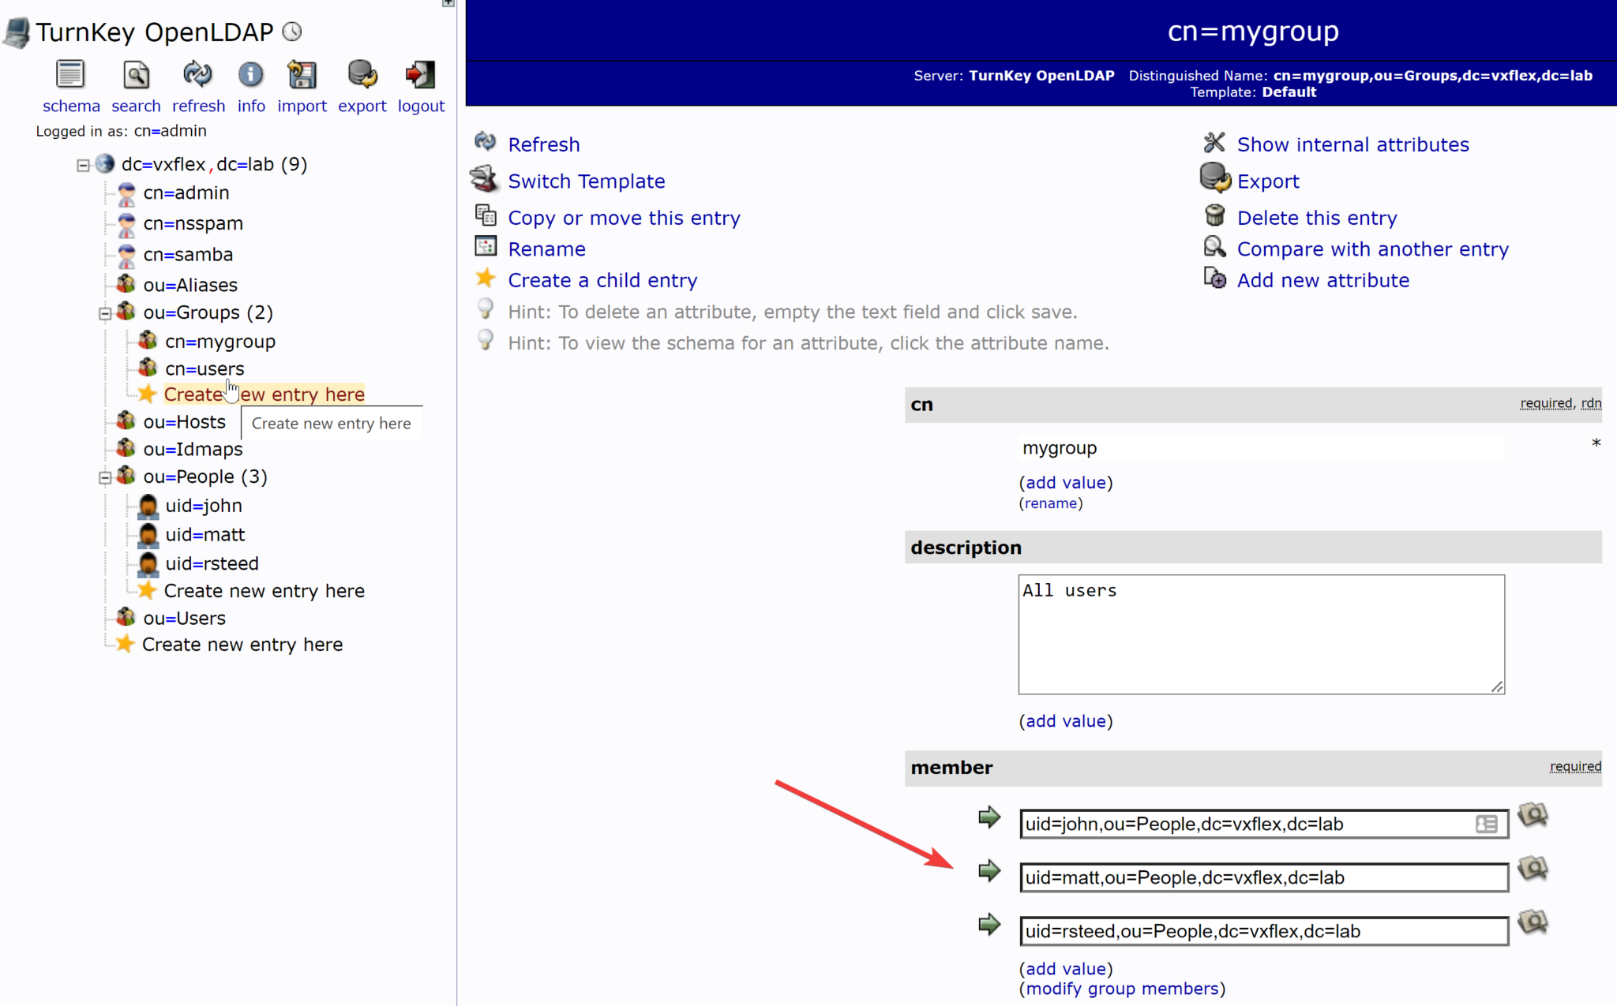Collapse the ou=Groups branch
Screen dimensions: 1617x1006
105,313
